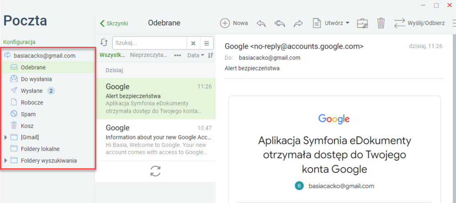Select Foldery wyszukiwania folder
Image resolution: width=456 pixels, height=203 pixels.
49,161
